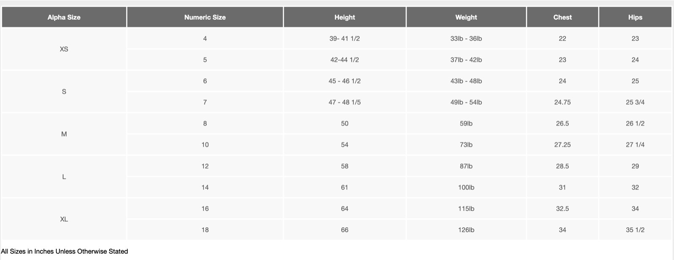Click the Chest column header
Viewport: 674px width, 260px height.
click(562, 17)
